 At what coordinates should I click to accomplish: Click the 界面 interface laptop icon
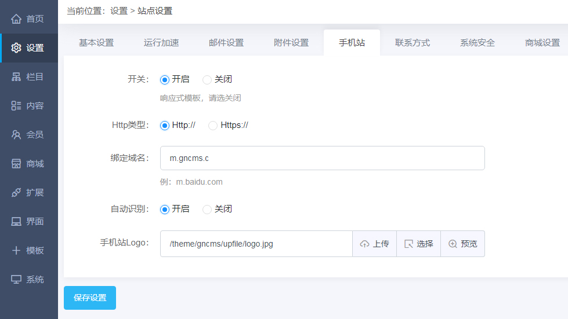[x=16, y=222]
